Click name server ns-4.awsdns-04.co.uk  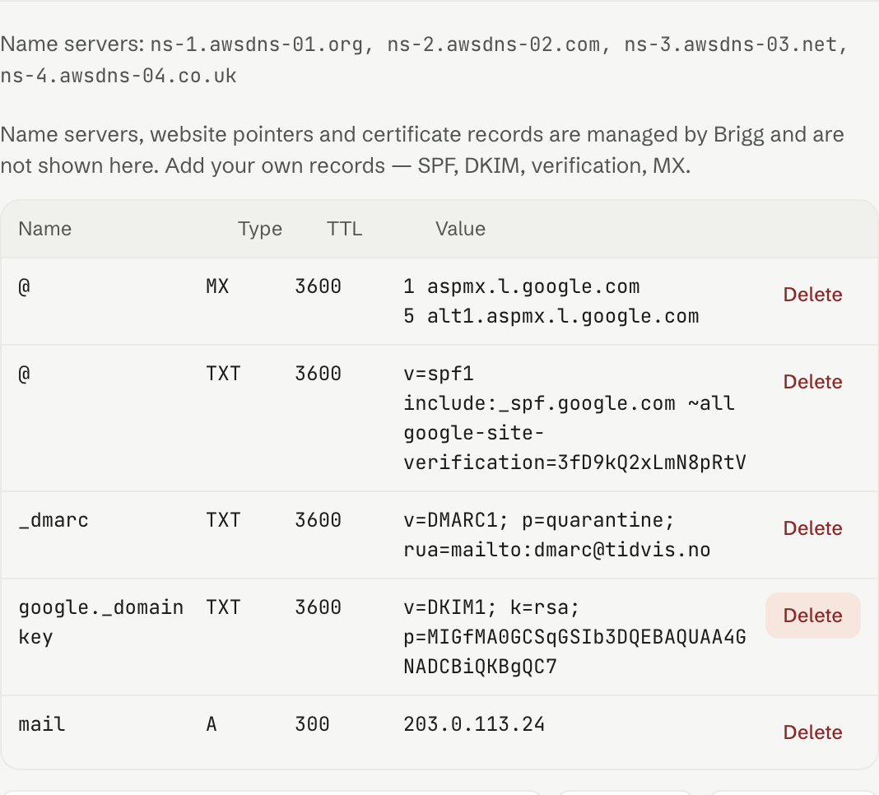click(x=119, y=76)
